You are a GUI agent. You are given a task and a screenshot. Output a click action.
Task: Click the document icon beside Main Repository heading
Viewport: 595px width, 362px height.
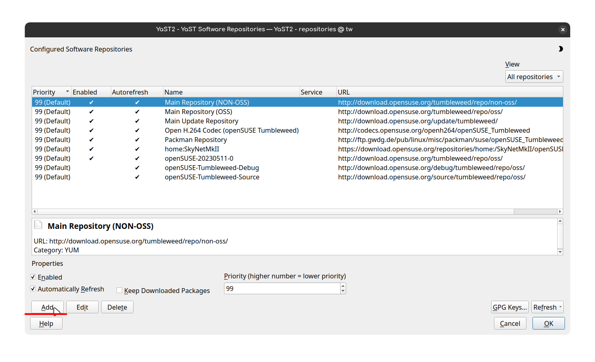click(39, 224)
